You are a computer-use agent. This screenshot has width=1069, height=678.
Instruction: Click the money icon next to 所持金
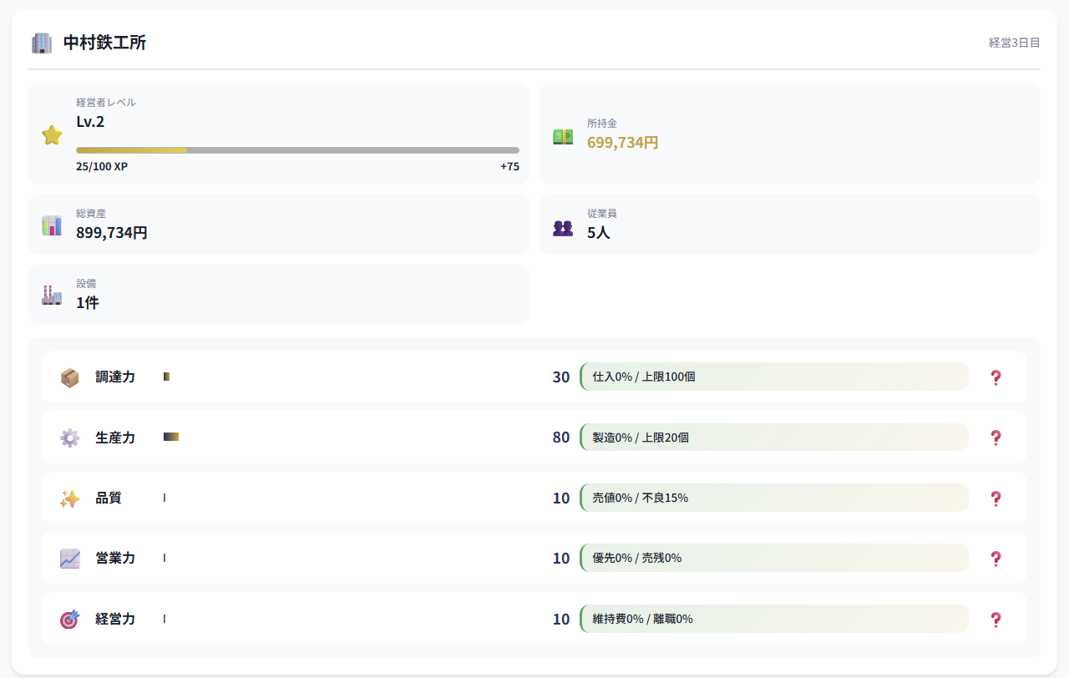[x=563, y=136]
